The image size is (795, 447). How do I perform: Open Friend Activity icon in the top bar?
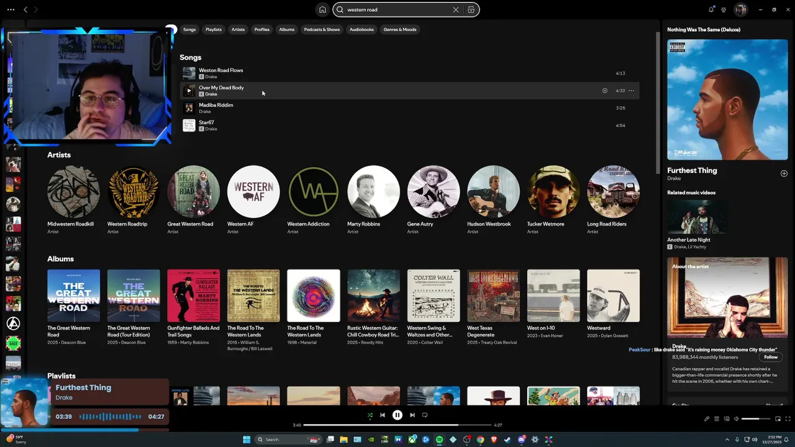(724, 9)
